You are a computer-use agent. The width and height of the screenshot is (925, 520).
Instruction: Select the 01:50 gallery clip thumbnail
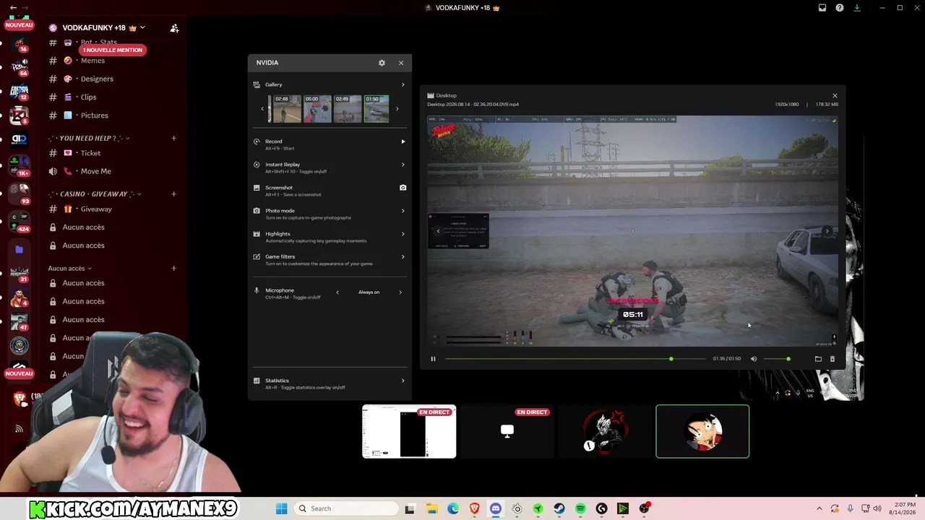click(x=377, y=108)
